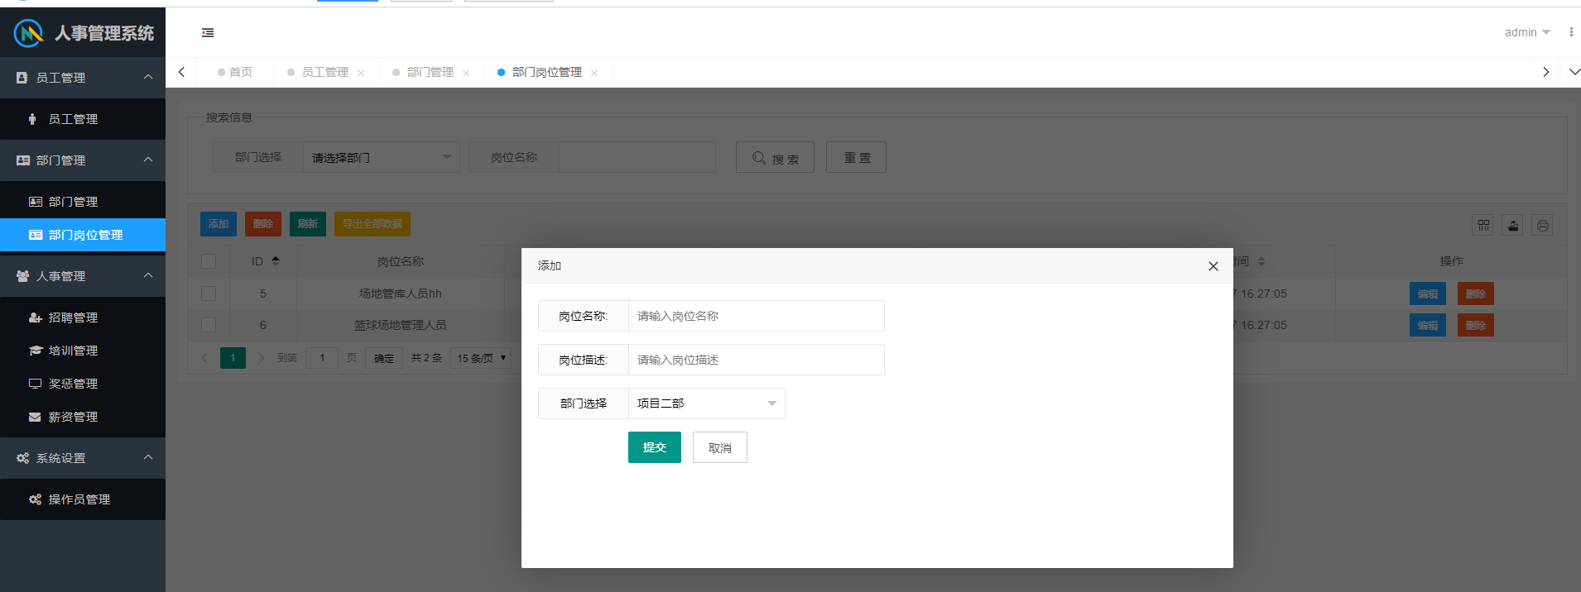Screen dimensions: 1581x592
Task: Open 薪资管理 in the sidebar menu
Action: pyautogui.click(x=73, y=417)
